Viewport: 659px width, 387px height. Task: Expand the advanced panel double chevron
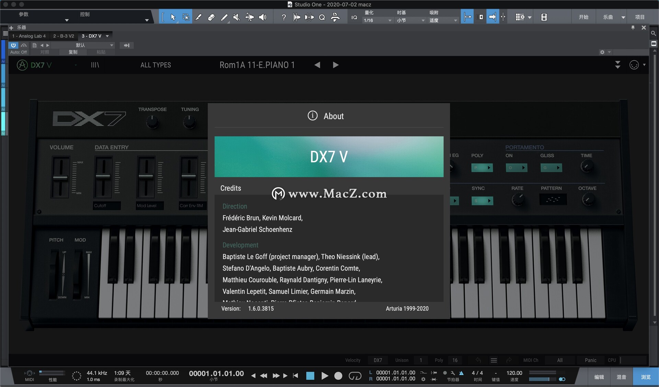[x=617, y=65]
